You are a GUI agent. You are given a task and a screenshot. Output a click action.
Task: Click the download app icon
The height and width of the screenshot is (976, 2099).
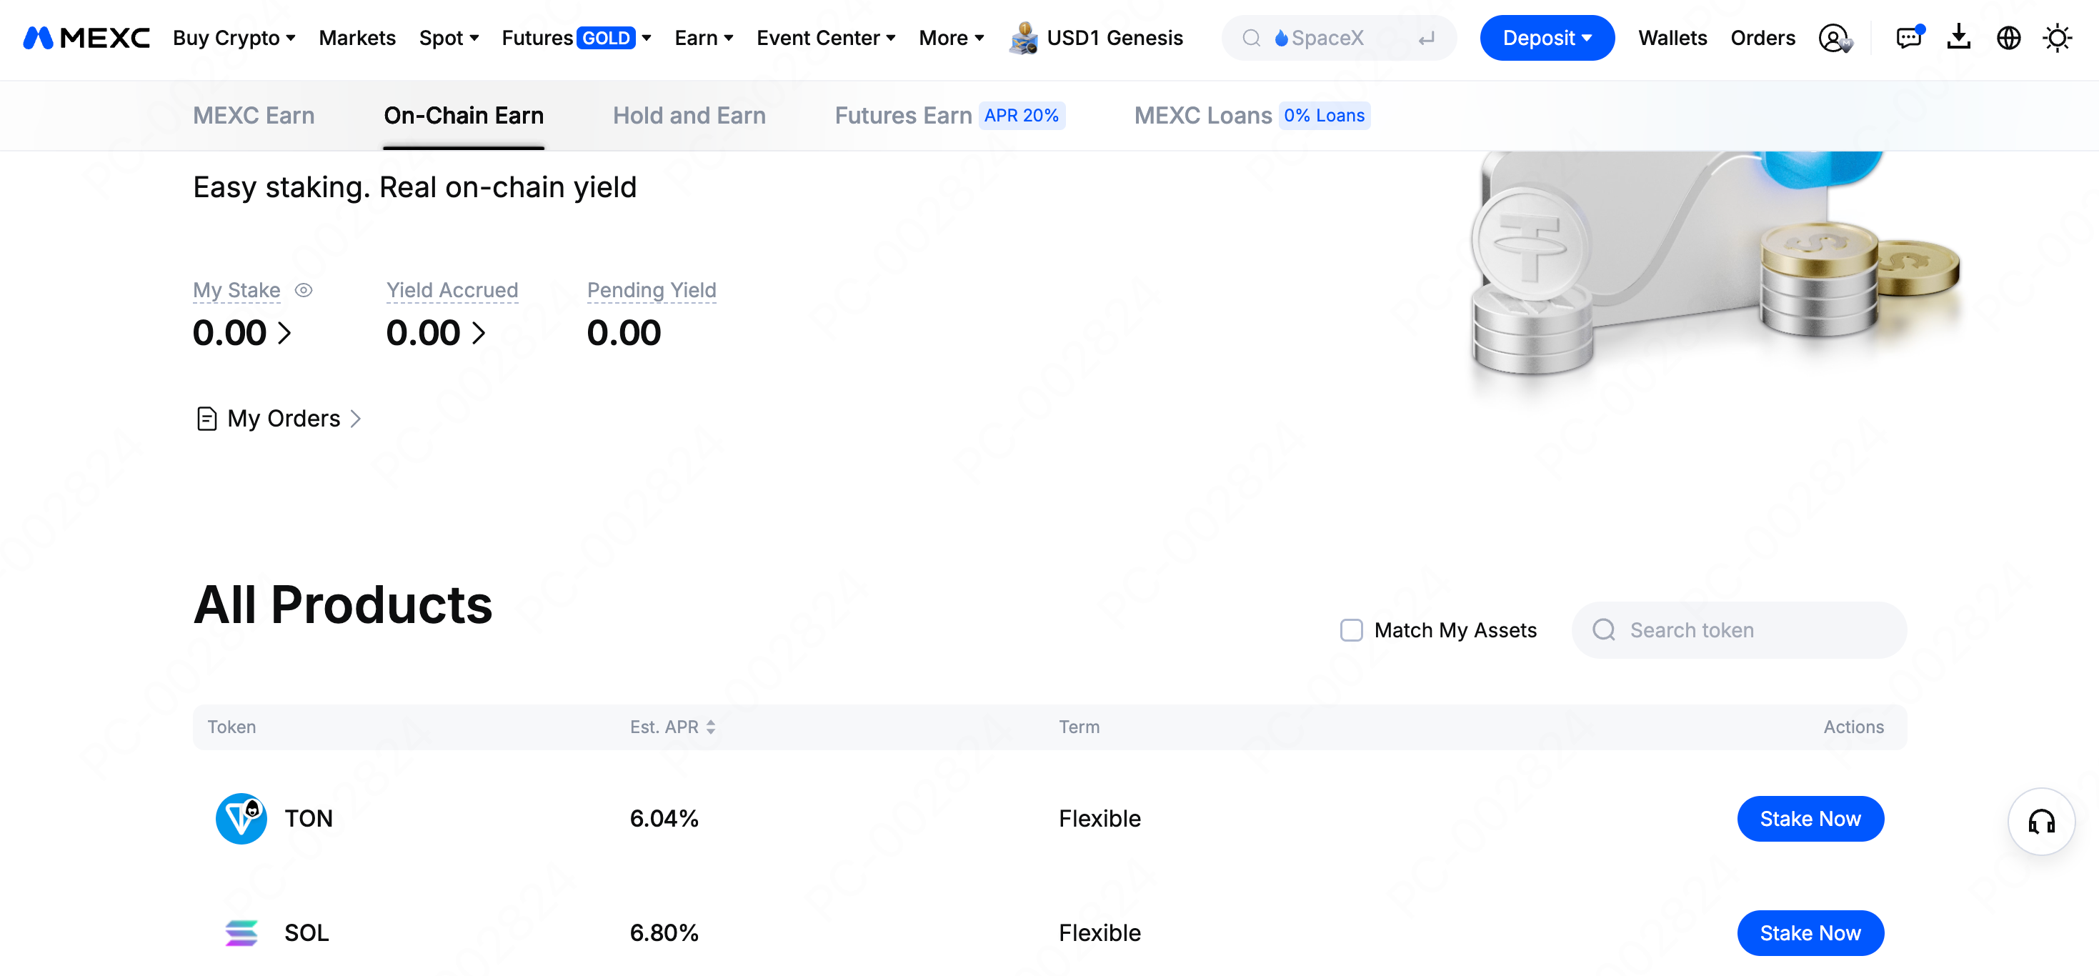(x=1958, y=39)
